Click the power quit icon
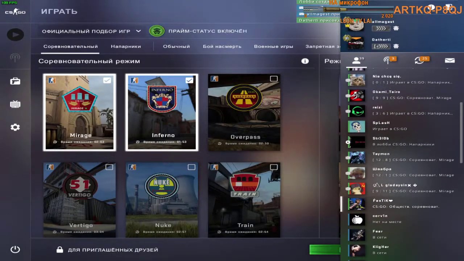464x261 pixels. coord(15,249)
